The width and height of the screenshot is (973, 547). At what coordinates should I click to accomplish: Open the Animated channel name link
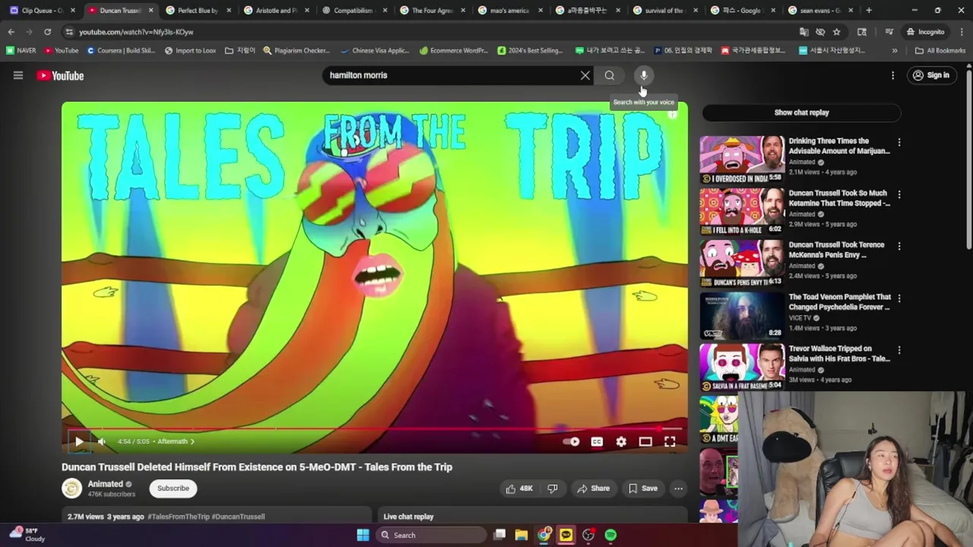105,484
